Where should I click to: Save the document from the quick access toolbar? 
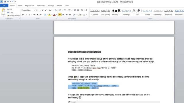pyautogui.click(x=5, y=2)
